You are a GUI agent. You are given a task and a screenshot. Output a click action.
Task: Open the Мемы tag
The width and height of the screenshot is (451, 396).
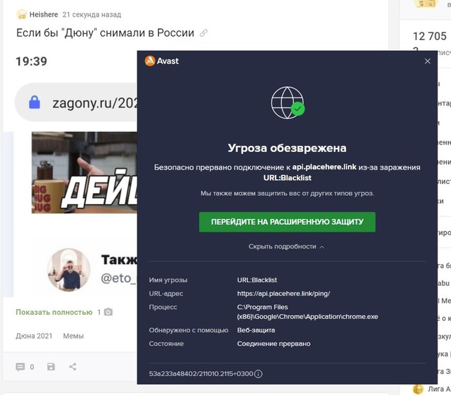(73, 336)
